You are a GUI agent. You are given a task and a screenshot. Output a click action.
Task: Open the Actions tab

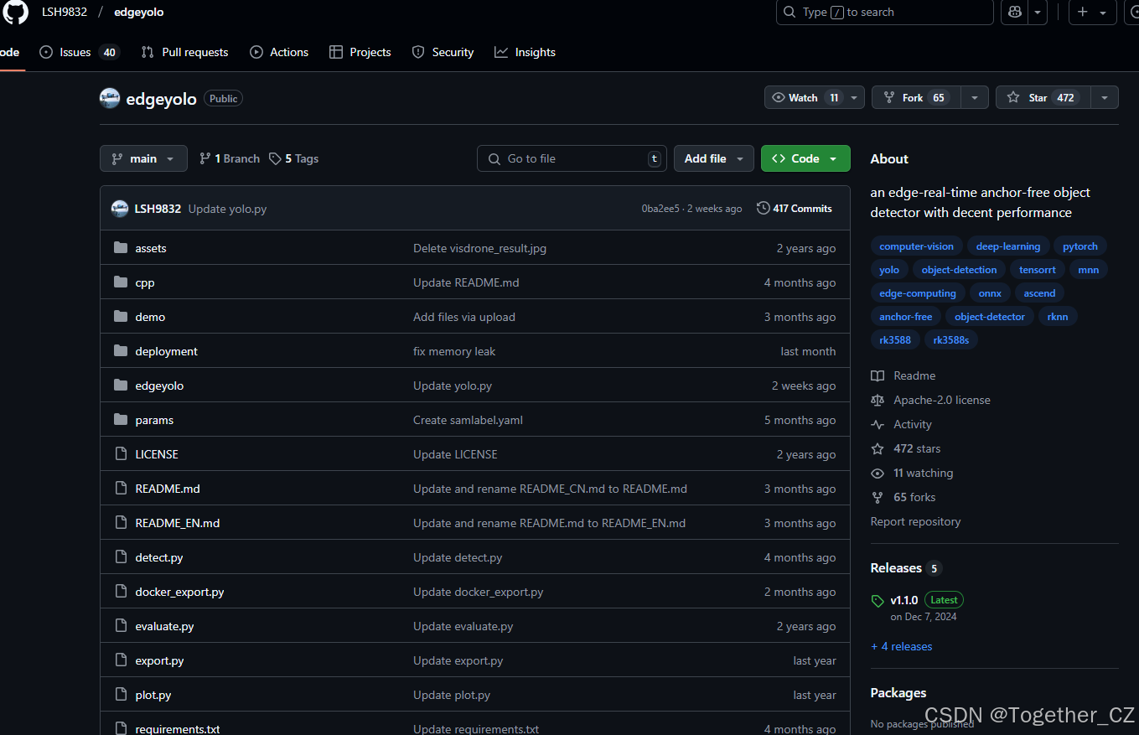(279, 52)
